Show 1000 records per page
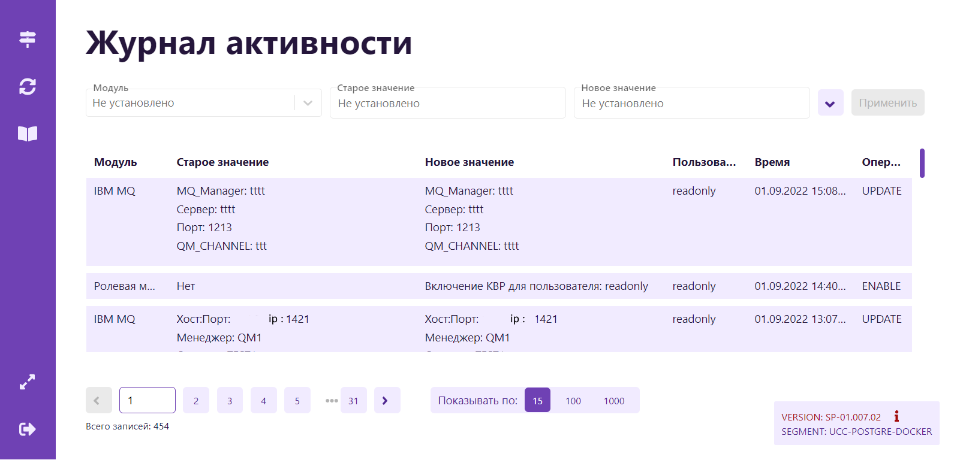 (x=613, y=401)
